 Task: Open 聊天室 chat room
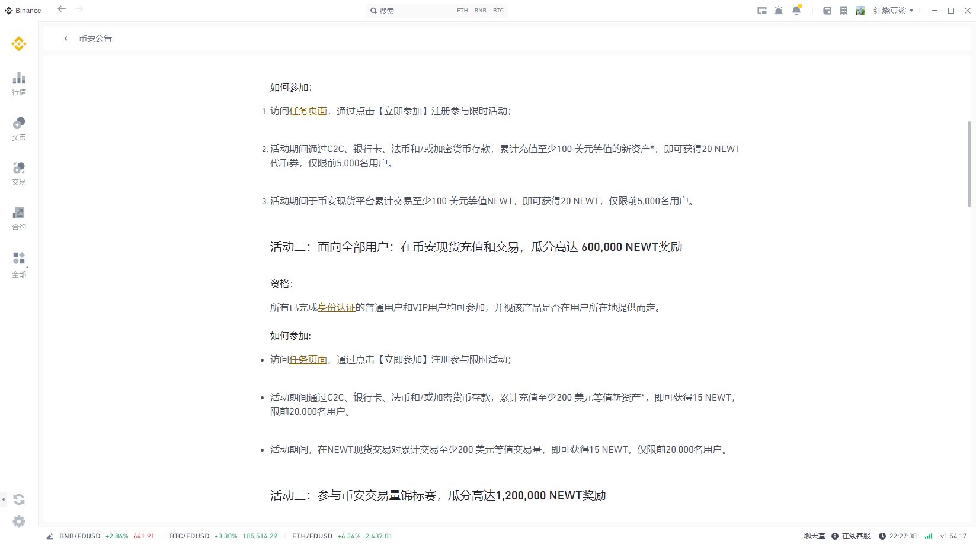814,536
